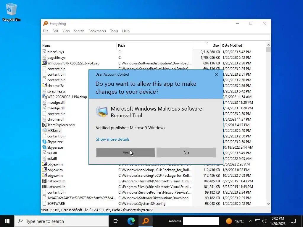
Task: Click the taskbar Address input field
Action: click(x=201, y=221)
